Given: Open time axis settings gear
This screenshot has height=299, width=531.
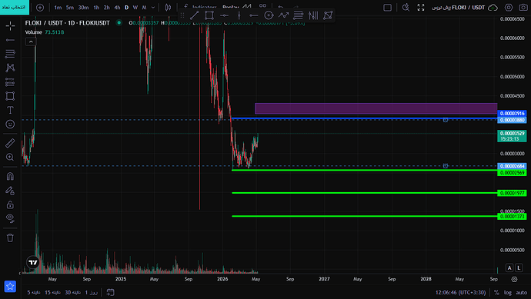Looking at the screenshot, I should pyautogui.click(x=514, y=279).
